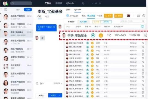Click the 关闭 close-chat button
The width and height of the screenshot is (148, 99).
(x=41, y=95)
